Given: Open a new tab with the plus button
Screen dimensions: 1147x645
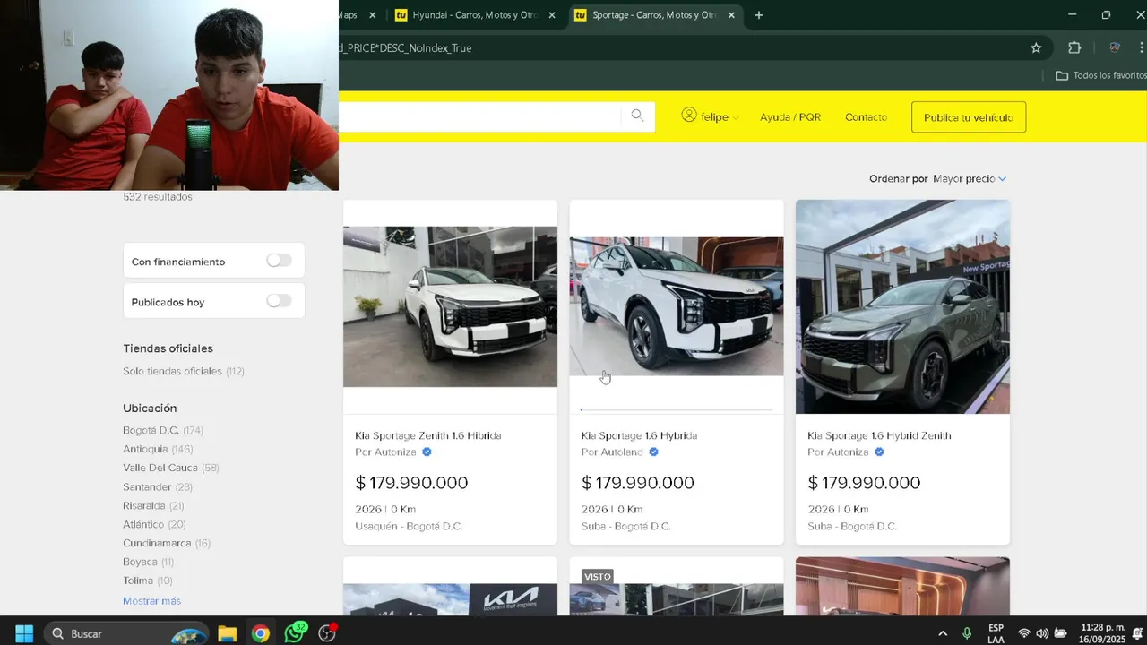Looking at the screenshot, I should [759, 15].
